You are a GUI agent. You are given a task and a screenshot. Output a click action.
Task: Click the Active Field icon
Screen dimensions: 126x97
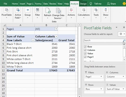(18, 10)
